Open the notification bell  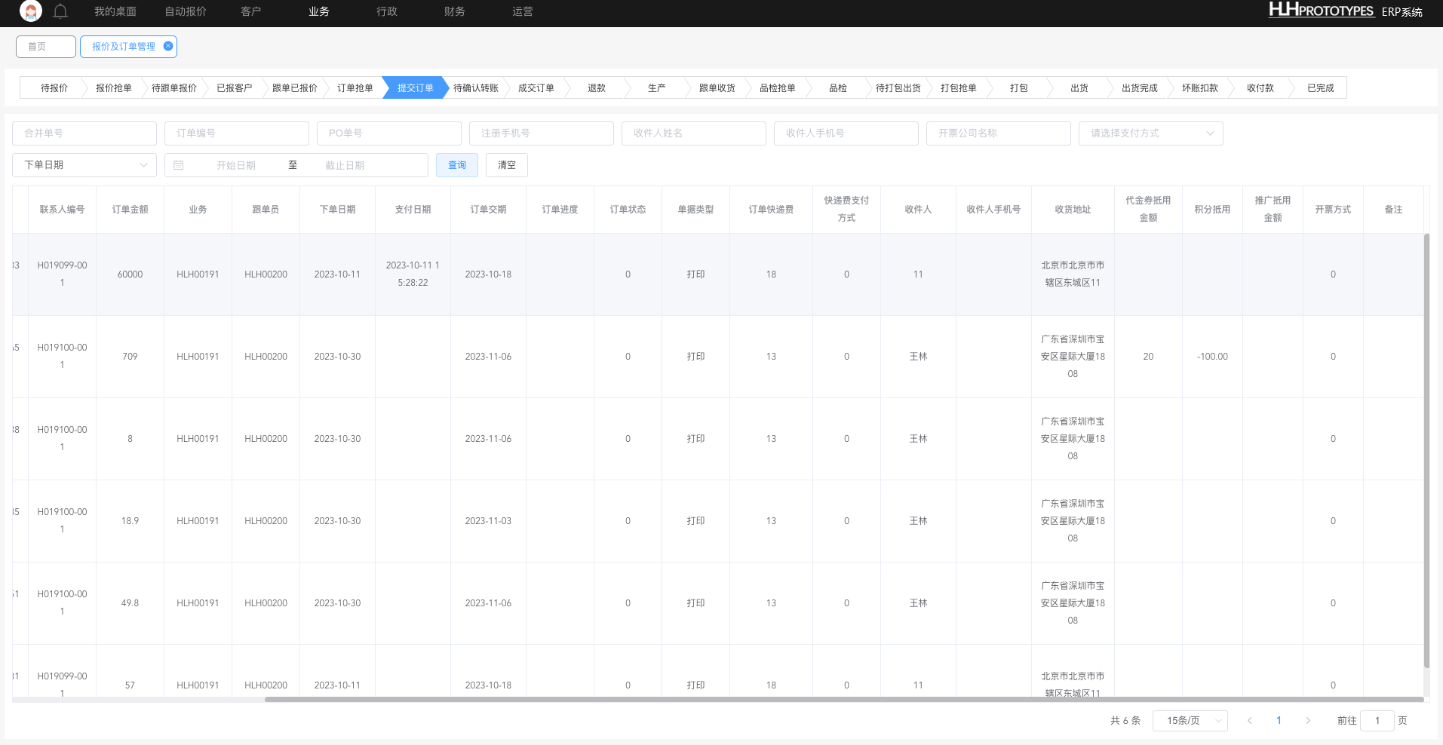pos(61,11)
